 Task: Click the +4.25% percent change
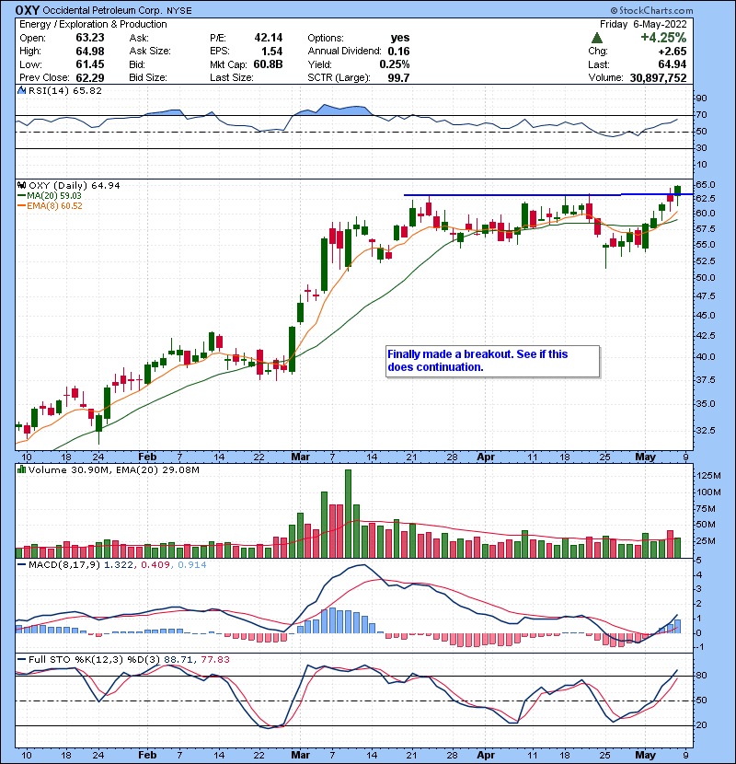pyautogui.click(x=663, y=38)
